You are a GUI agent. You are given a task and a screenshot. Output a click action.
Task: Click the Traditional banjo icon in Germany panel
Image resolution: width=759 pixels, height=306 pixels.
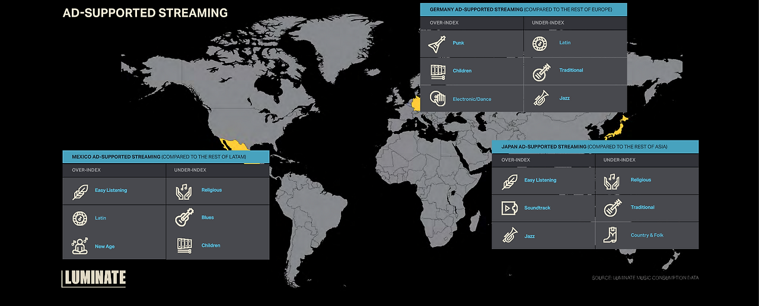(540, 71)
